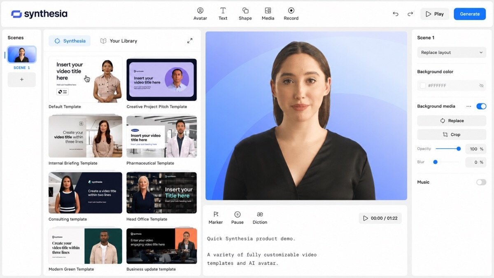Screen dimensions: 494x278
Task: Click script line 'Quick Synthesia product demo.'
Action: point(251,238)
